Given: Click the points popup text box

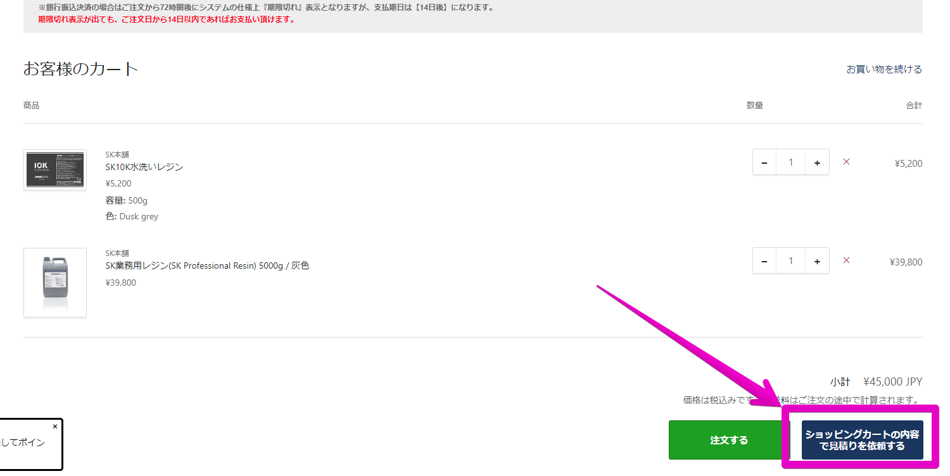Looking at the screenshot, I should click(25, 444).
